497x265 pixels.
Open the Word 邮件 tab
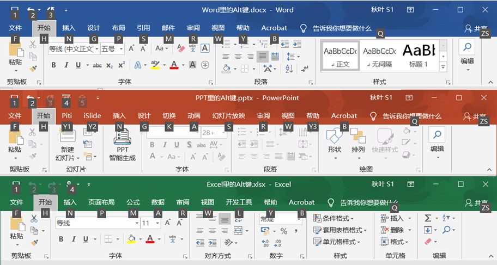(x=168, y=28)
